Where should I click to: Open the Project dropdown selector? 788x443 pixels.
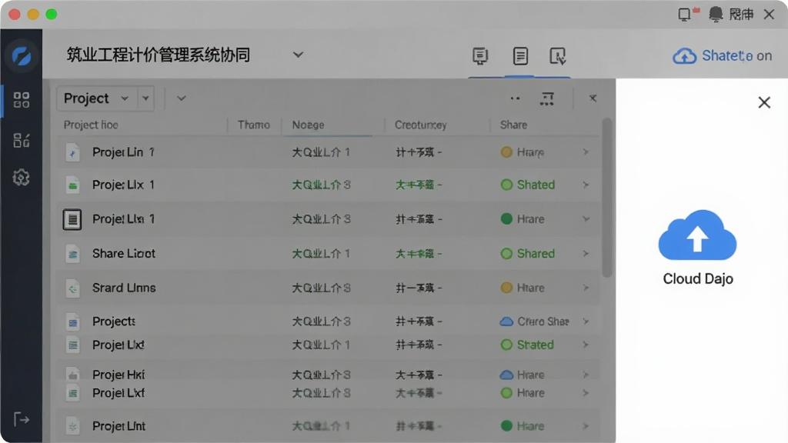(95, 98)
